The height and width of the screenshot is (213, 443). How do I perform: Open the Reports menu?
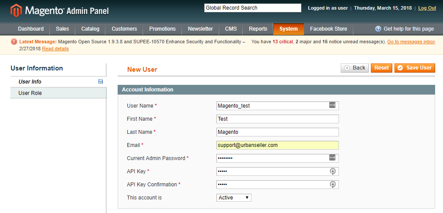pyautogui.click(x=258, y=29)
